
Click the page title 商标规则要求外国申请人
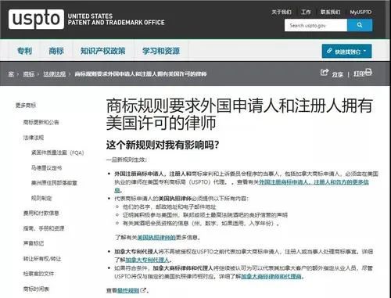pos(239,113)
